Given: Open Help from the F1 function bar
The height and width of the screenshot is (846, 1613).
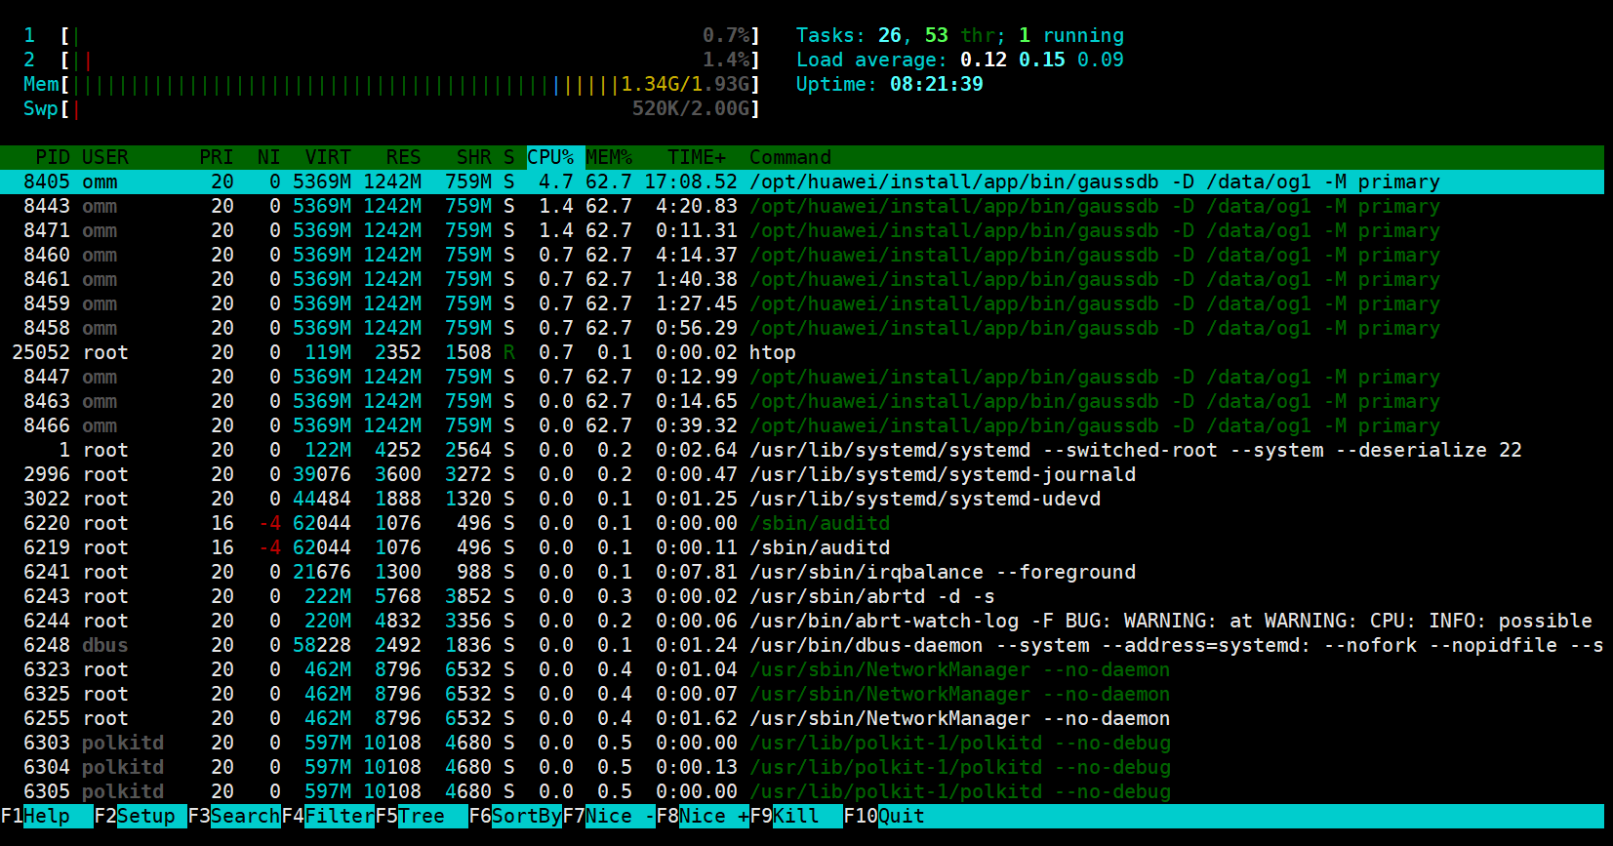Looking at the screenshot, I should click(x=47, y=816).
